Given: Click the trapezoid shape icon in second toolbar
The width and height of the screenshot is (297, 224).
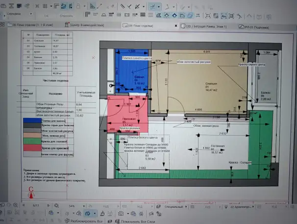Looking at the screenshot, I should (x=103, y=15).
